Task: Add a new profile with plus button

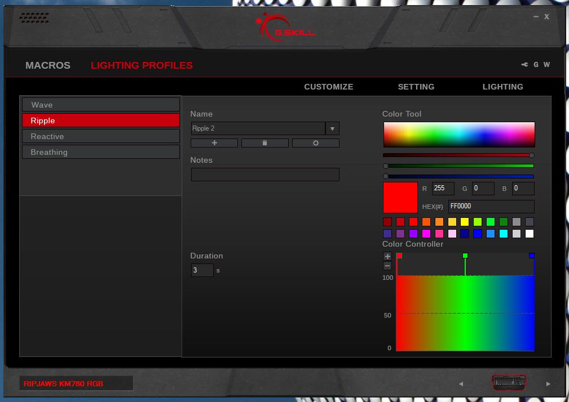Action: [214, 143]
